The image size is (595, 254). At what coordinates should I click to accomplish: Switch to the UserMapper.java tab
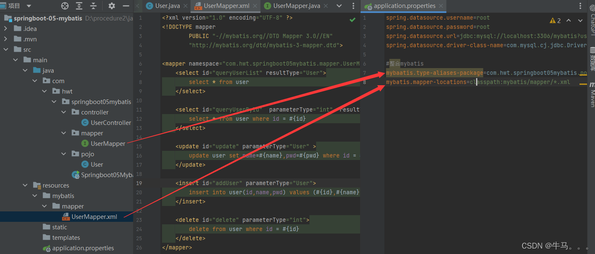coord(297,6)
